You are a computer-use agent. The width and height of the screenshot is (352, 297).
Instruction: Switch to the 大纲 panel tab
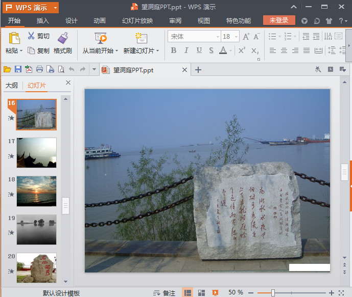click(12, 86)
